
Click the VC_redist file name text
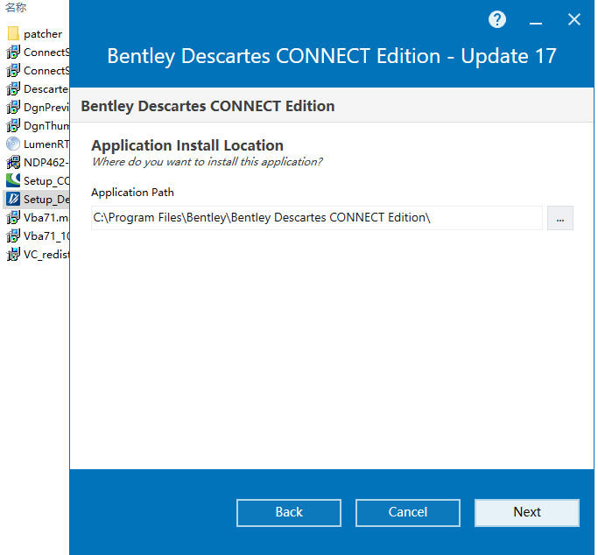pyautogui.click(x=46, y=254)
